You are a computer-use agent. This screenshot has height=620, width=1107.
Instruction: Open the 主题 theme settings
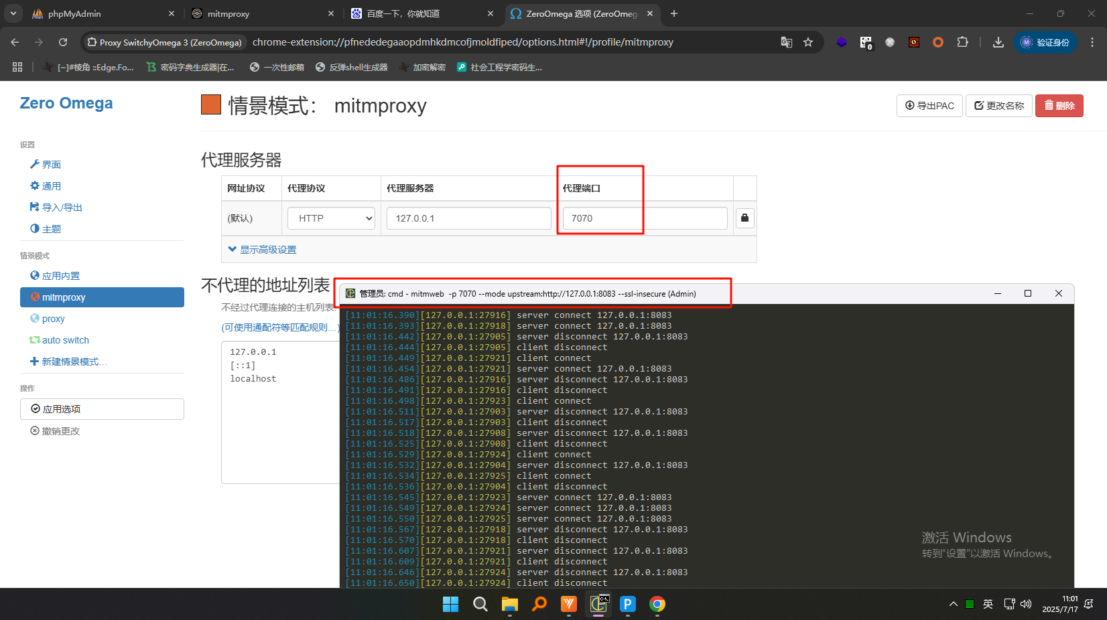pos(46,229)
